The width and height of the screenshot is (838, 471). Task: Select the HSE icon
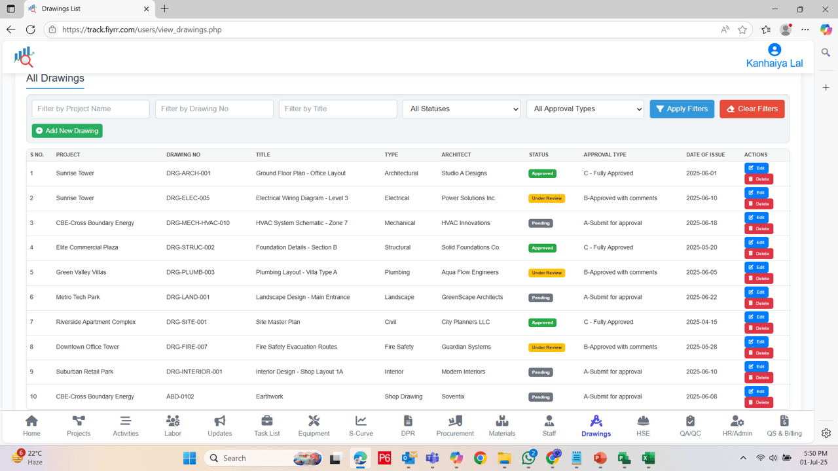643,425
